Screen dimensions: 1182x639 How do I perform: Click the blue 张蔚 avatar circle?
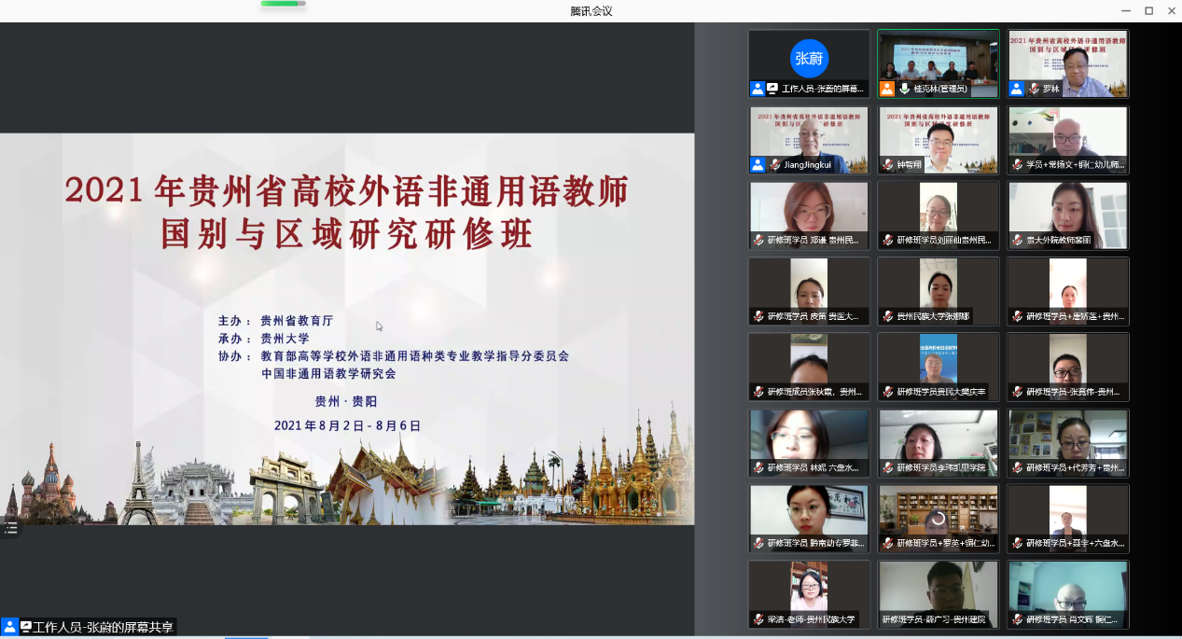809,58
